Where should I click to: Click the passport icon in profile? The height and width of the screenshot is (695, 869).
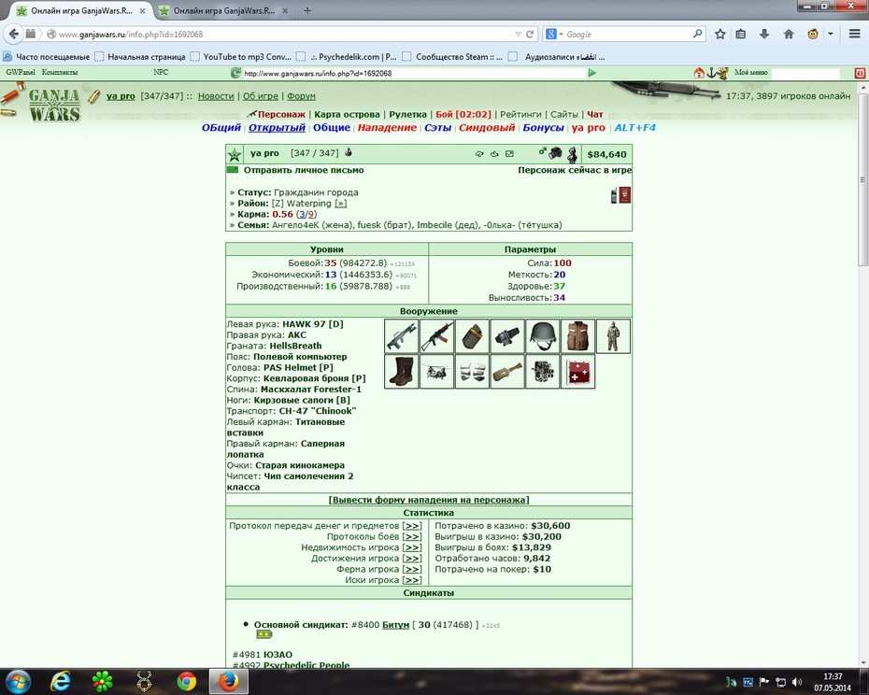coord(625,195)
